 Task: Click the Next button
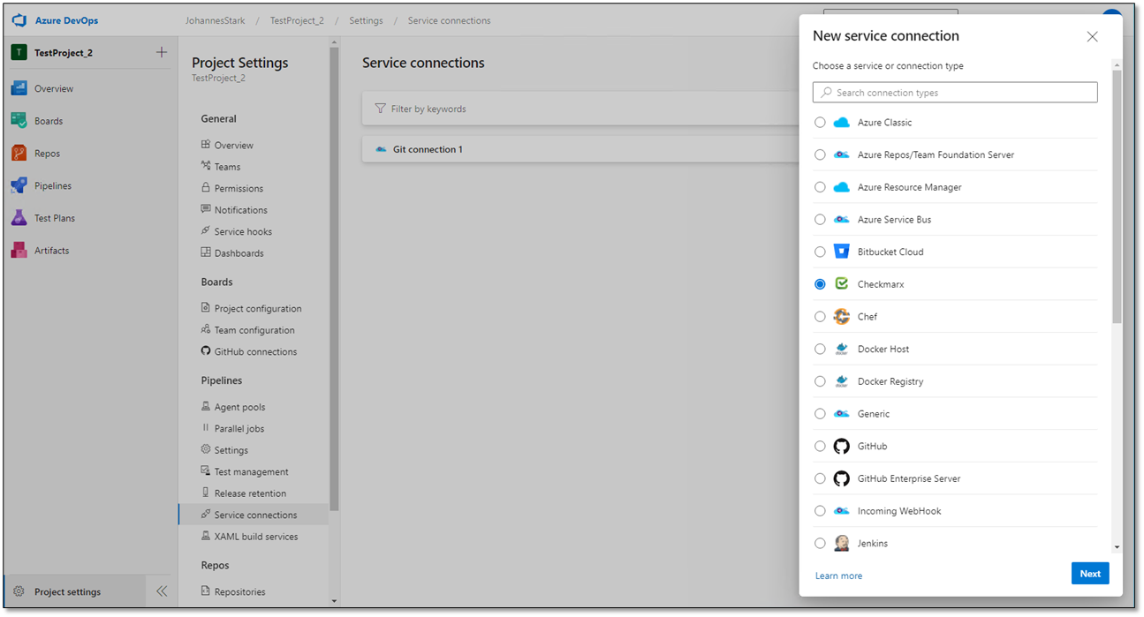point(1090,574)
